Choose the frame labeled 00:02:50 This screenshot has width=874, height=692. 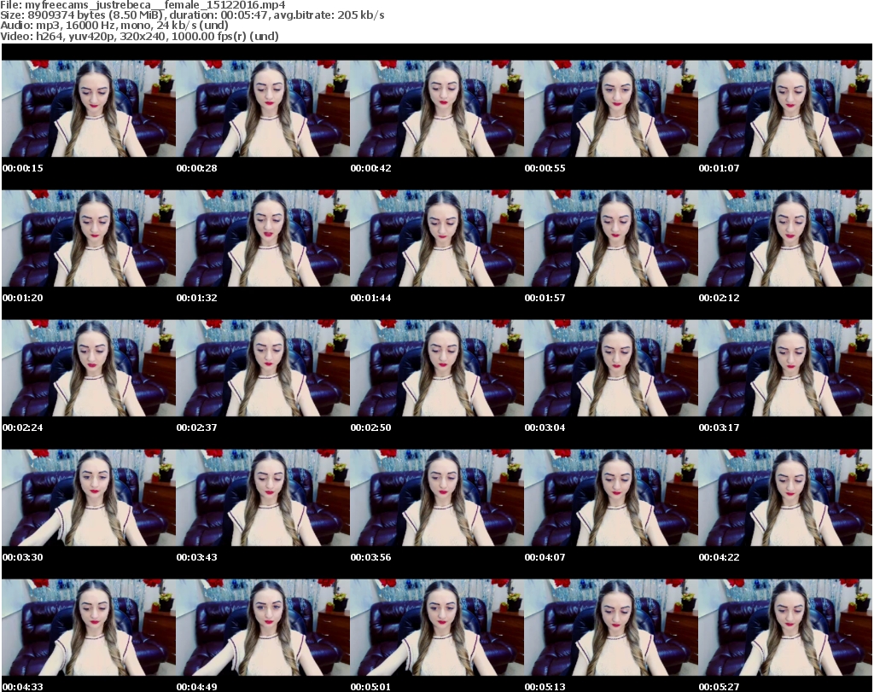point(437,368)
